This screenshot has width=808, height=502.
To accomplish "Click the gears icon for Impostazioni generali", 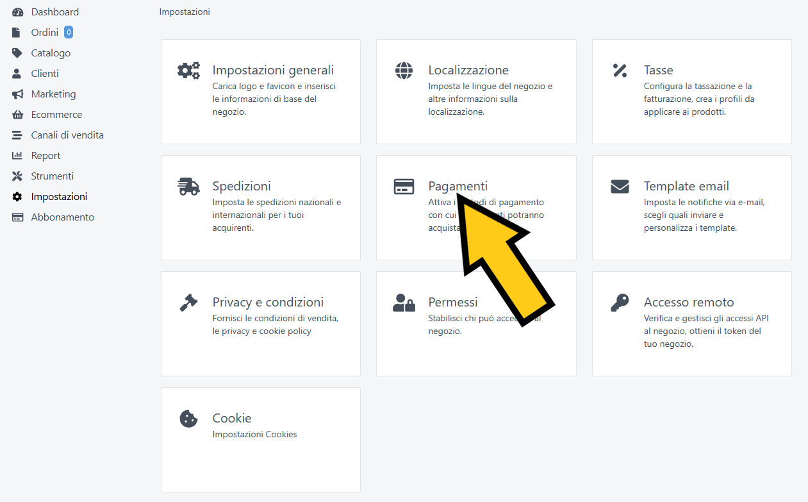I will [188, 71].
